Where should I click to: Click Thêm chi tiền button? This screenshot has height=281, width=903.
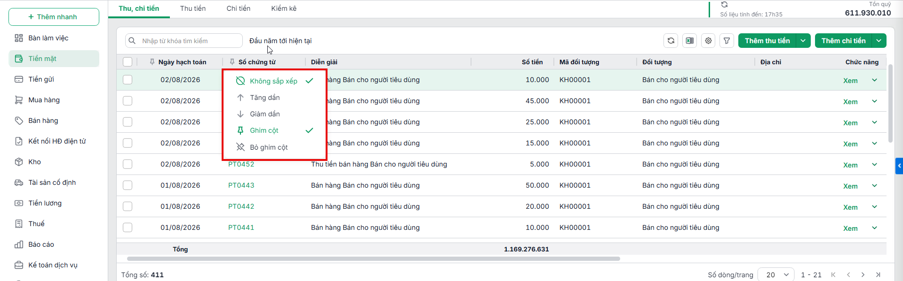[843, 41]
